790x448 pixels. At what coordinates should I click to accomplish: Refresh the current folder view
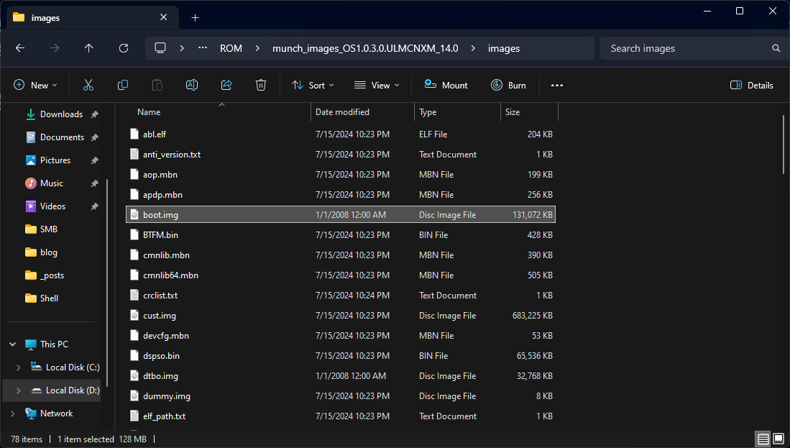coord(124,48)
